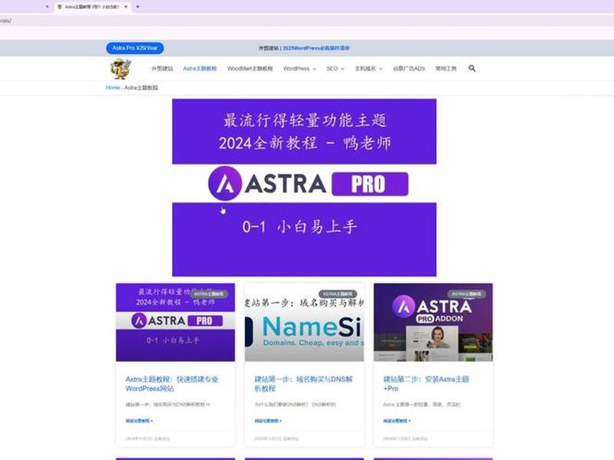Open the 外贸建站 menu item
Screen dimensions: 614x460
point(162,68)
